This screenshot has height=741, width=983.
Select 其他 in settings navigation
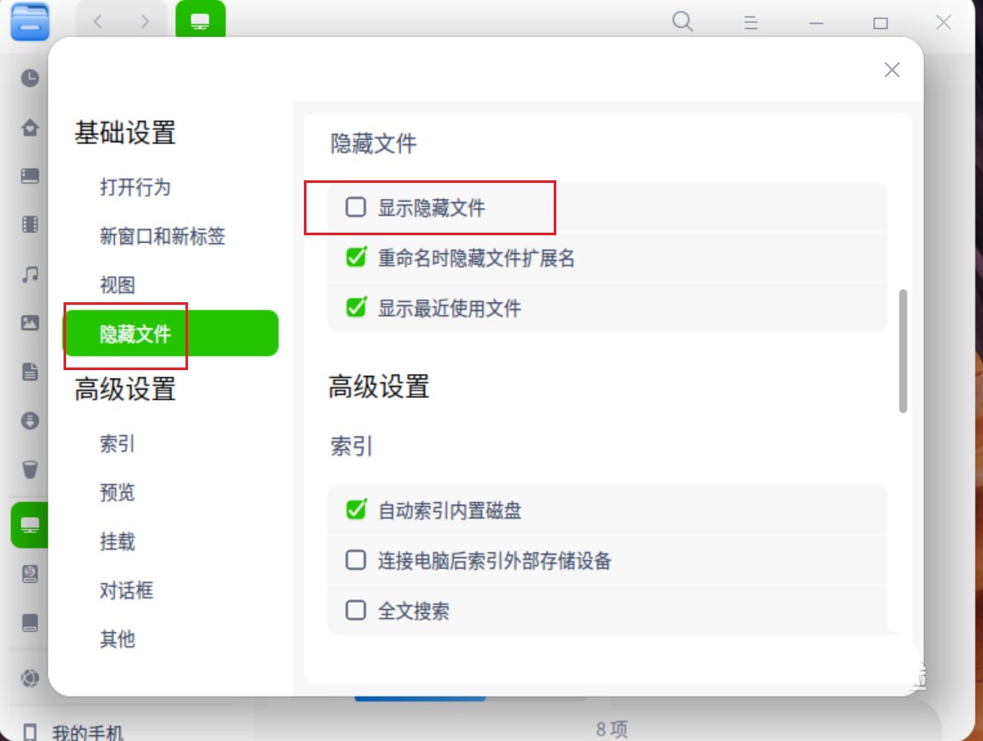point(118,639)
